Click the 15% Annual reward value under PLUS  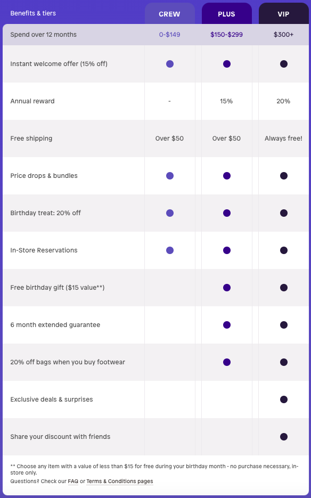227,101
